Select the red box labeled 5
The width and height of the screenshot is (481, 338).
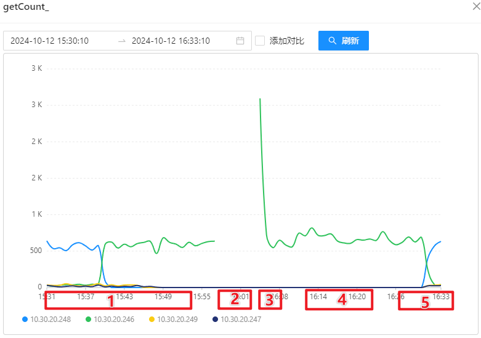pos(425,301)
